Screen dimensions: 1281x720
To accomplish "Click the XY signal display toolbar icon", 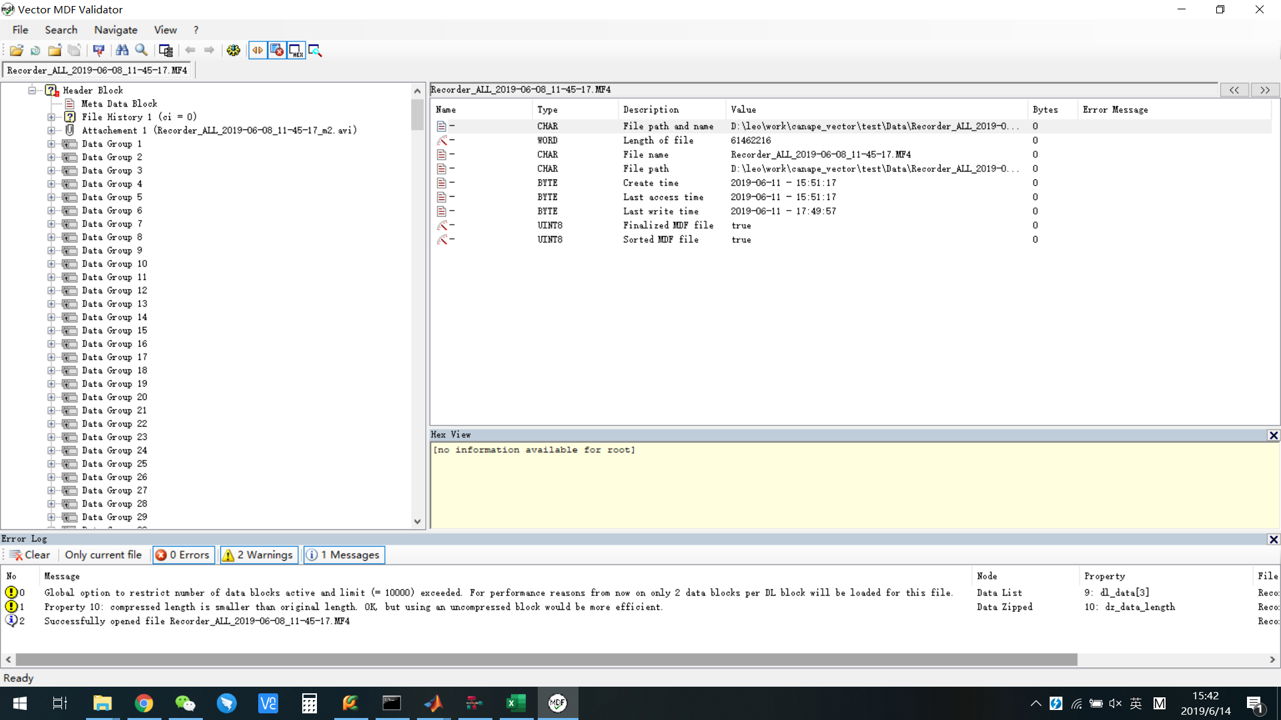I will click(99, 50).
